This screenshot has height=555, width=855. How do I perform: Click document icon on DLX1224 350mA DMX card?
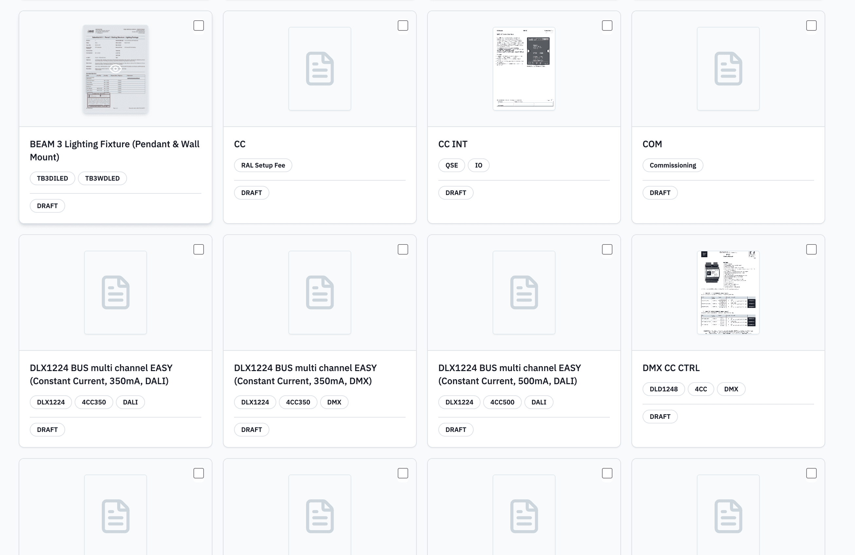click(320, 293)
